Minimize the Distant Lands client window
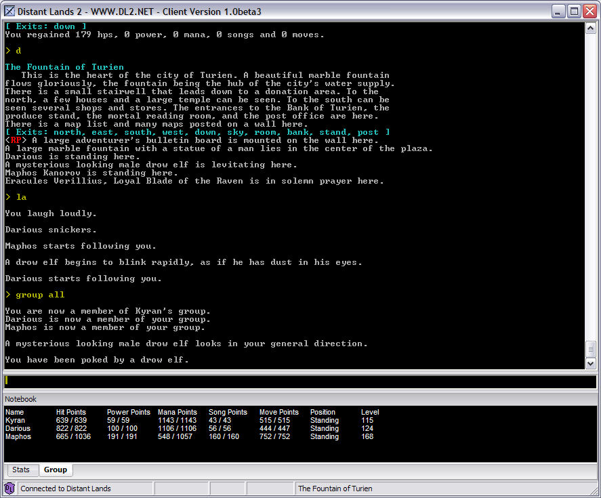This screenshot has height=498, width=601. click(x=558, y=12)
